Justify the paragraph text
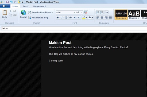The image size is (147, 97). coord(110,18)
